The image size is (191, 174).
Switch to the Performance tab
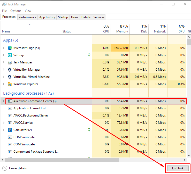(27, 17)
